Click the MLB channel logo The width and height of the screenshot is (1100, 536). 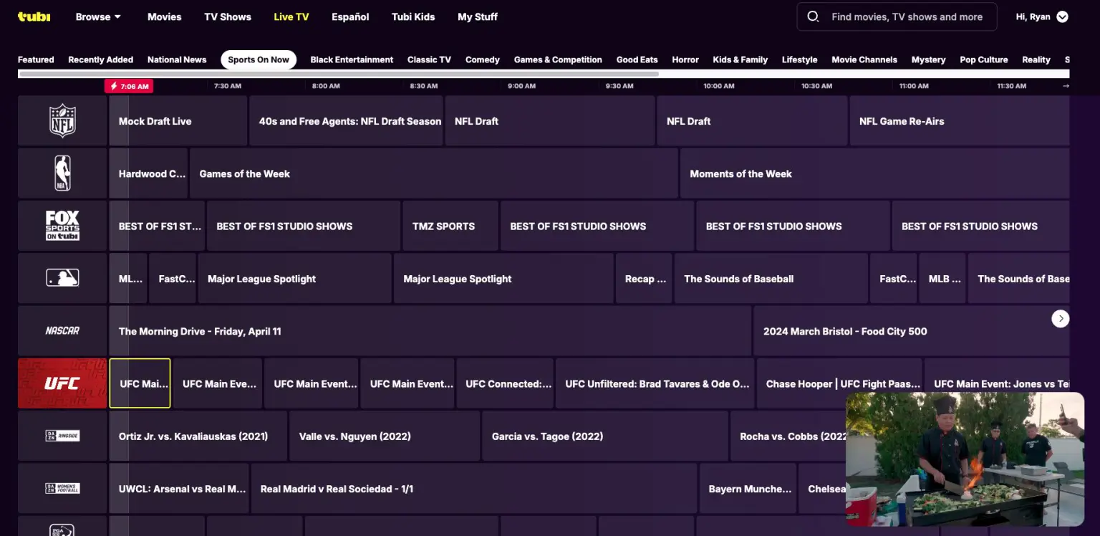point(62,278)
